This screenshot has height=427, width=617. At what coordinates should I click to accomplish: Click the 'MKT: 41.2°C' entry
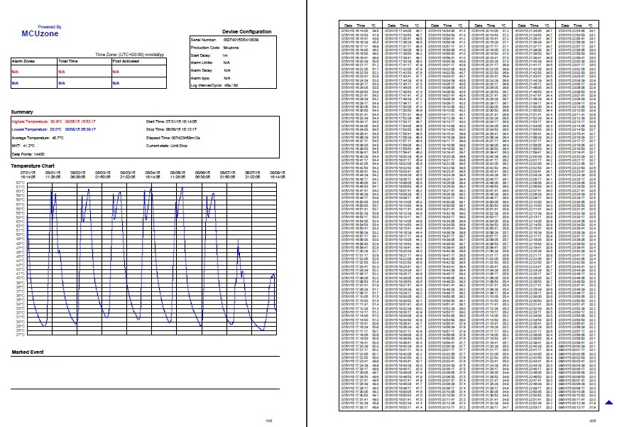23,146
